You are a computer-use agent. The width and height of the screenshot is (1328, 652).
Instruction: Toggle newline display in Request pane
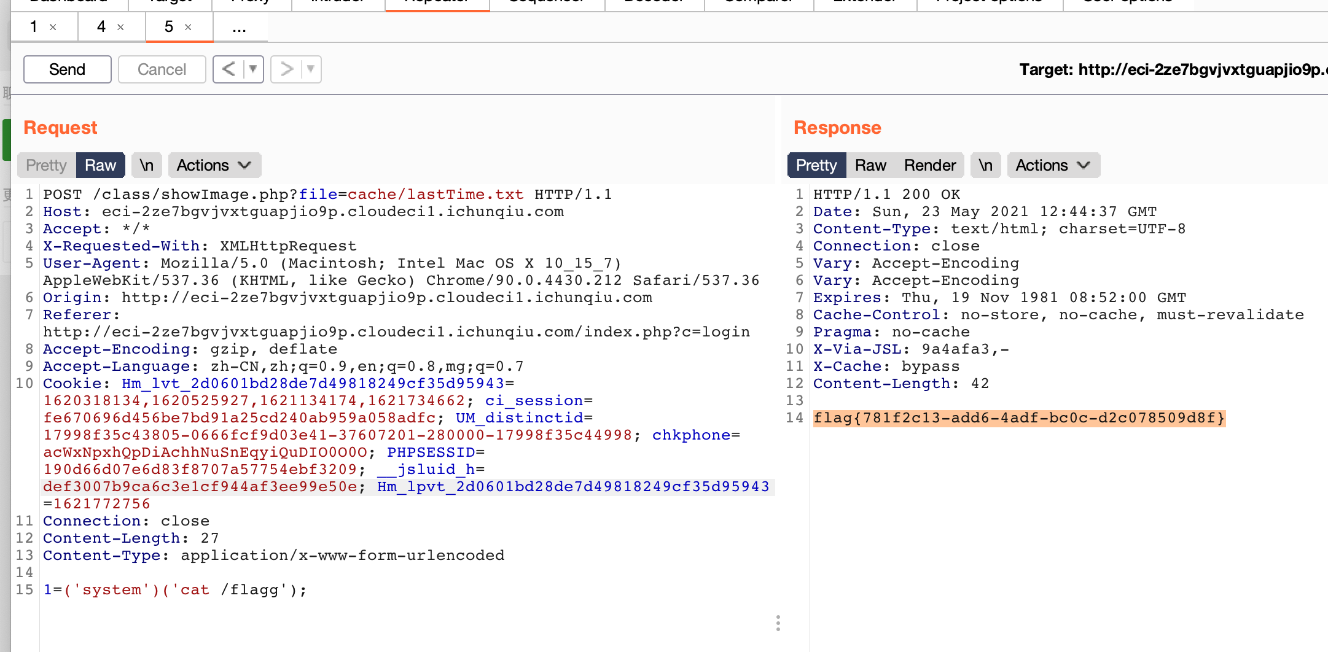(146, 165)
